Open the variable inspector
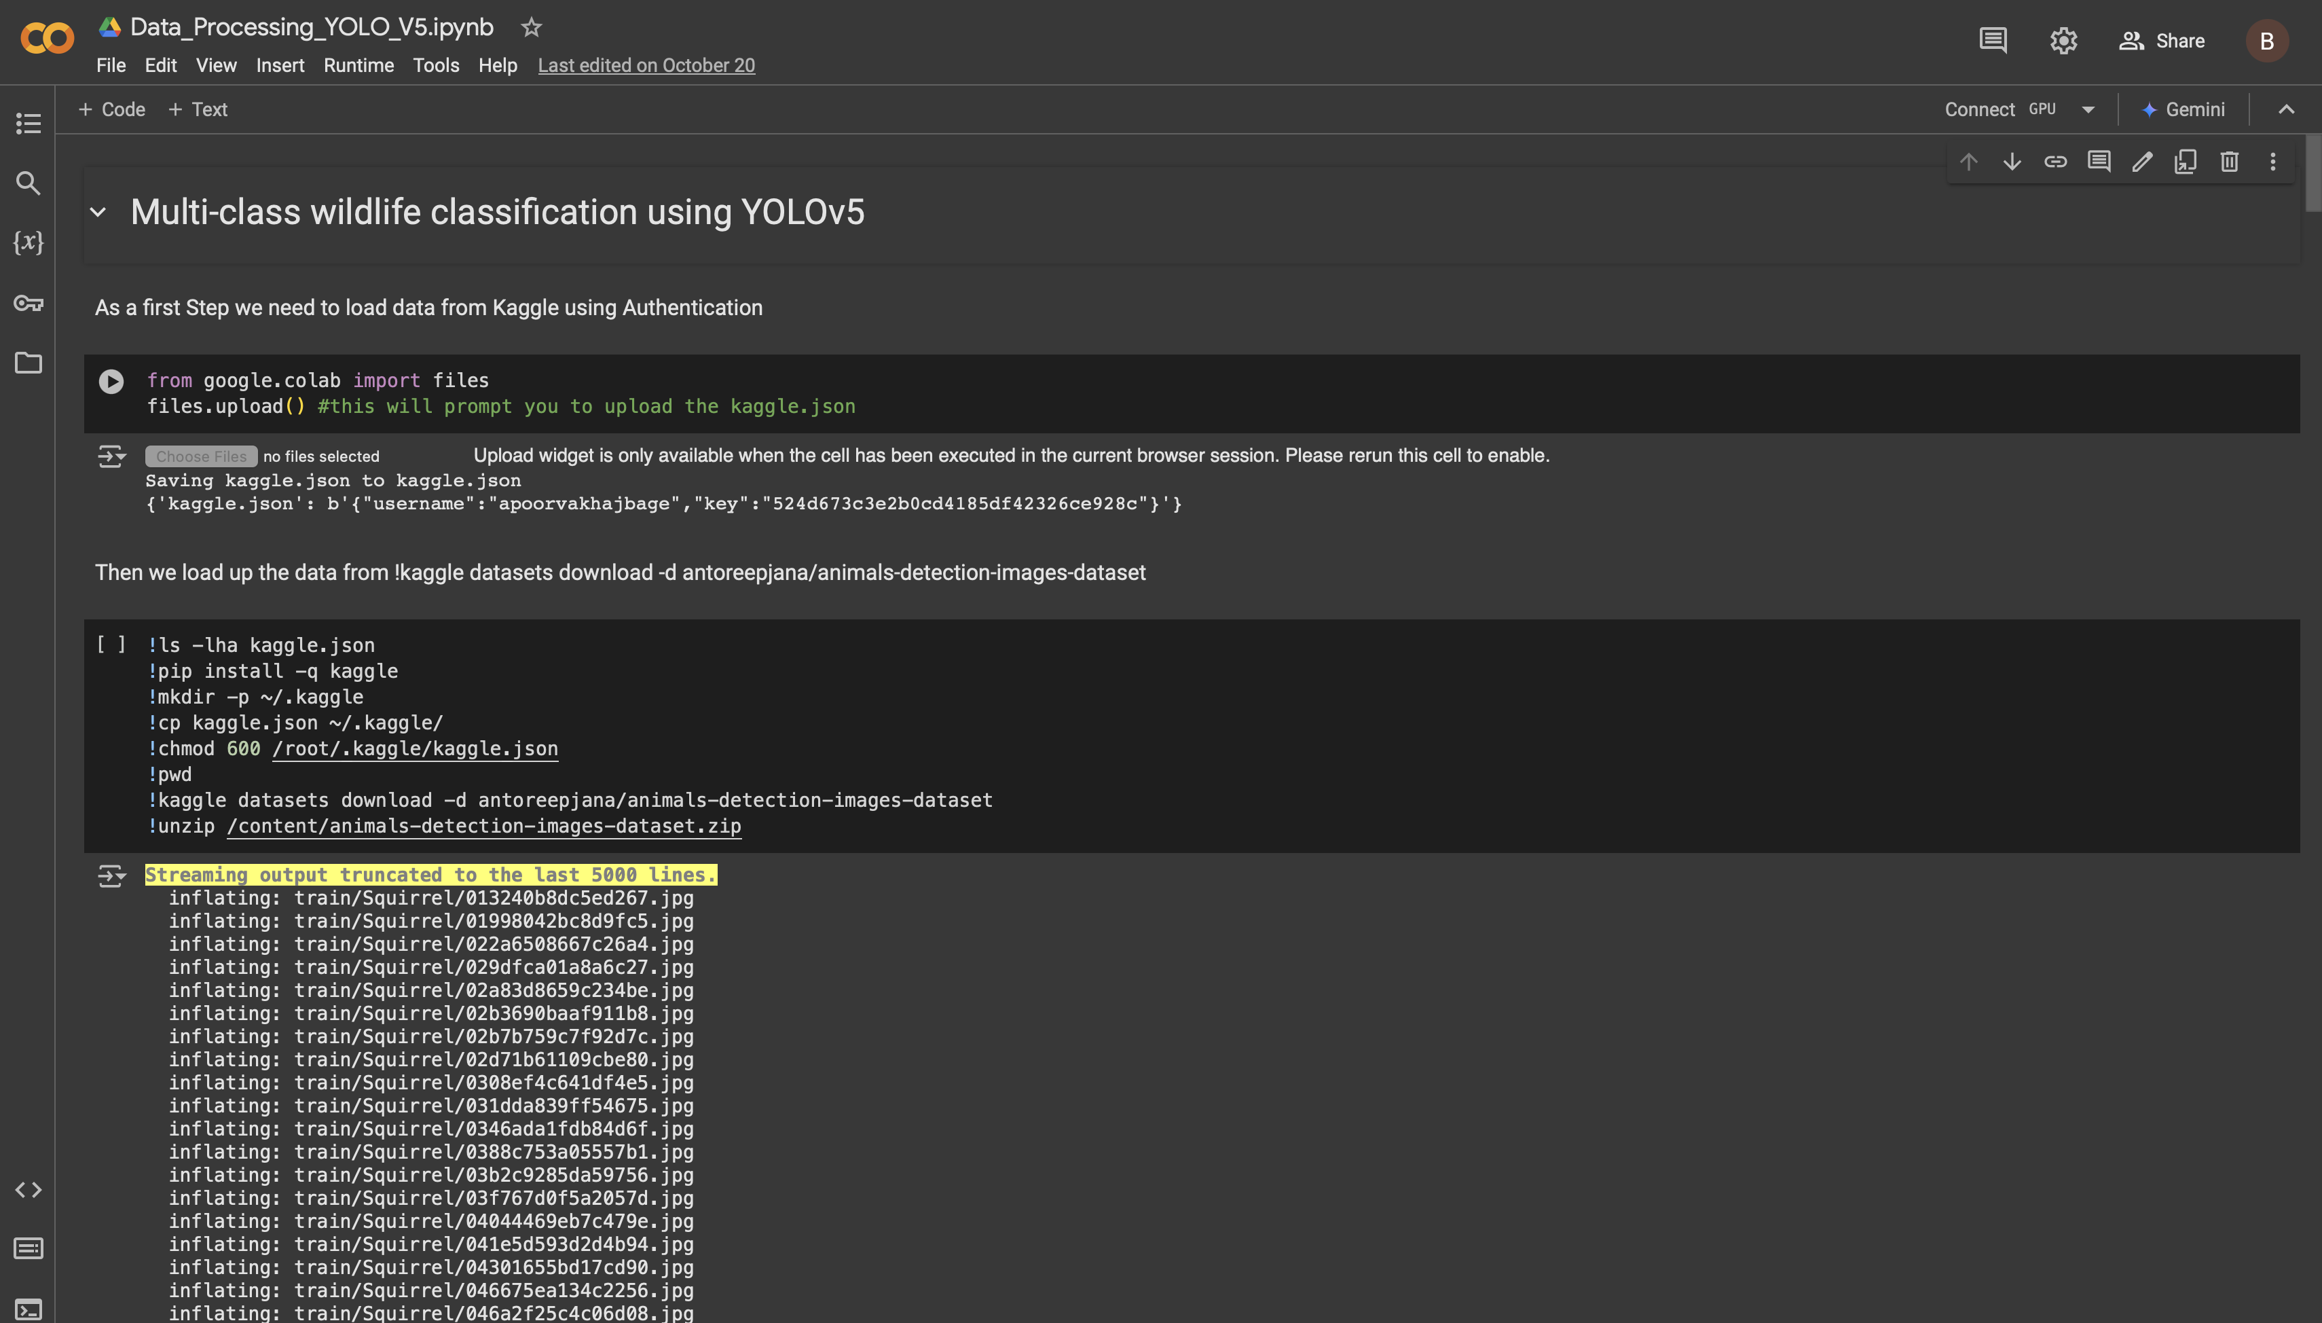Screen dimensions: 2322x1323 click(28, 242)
